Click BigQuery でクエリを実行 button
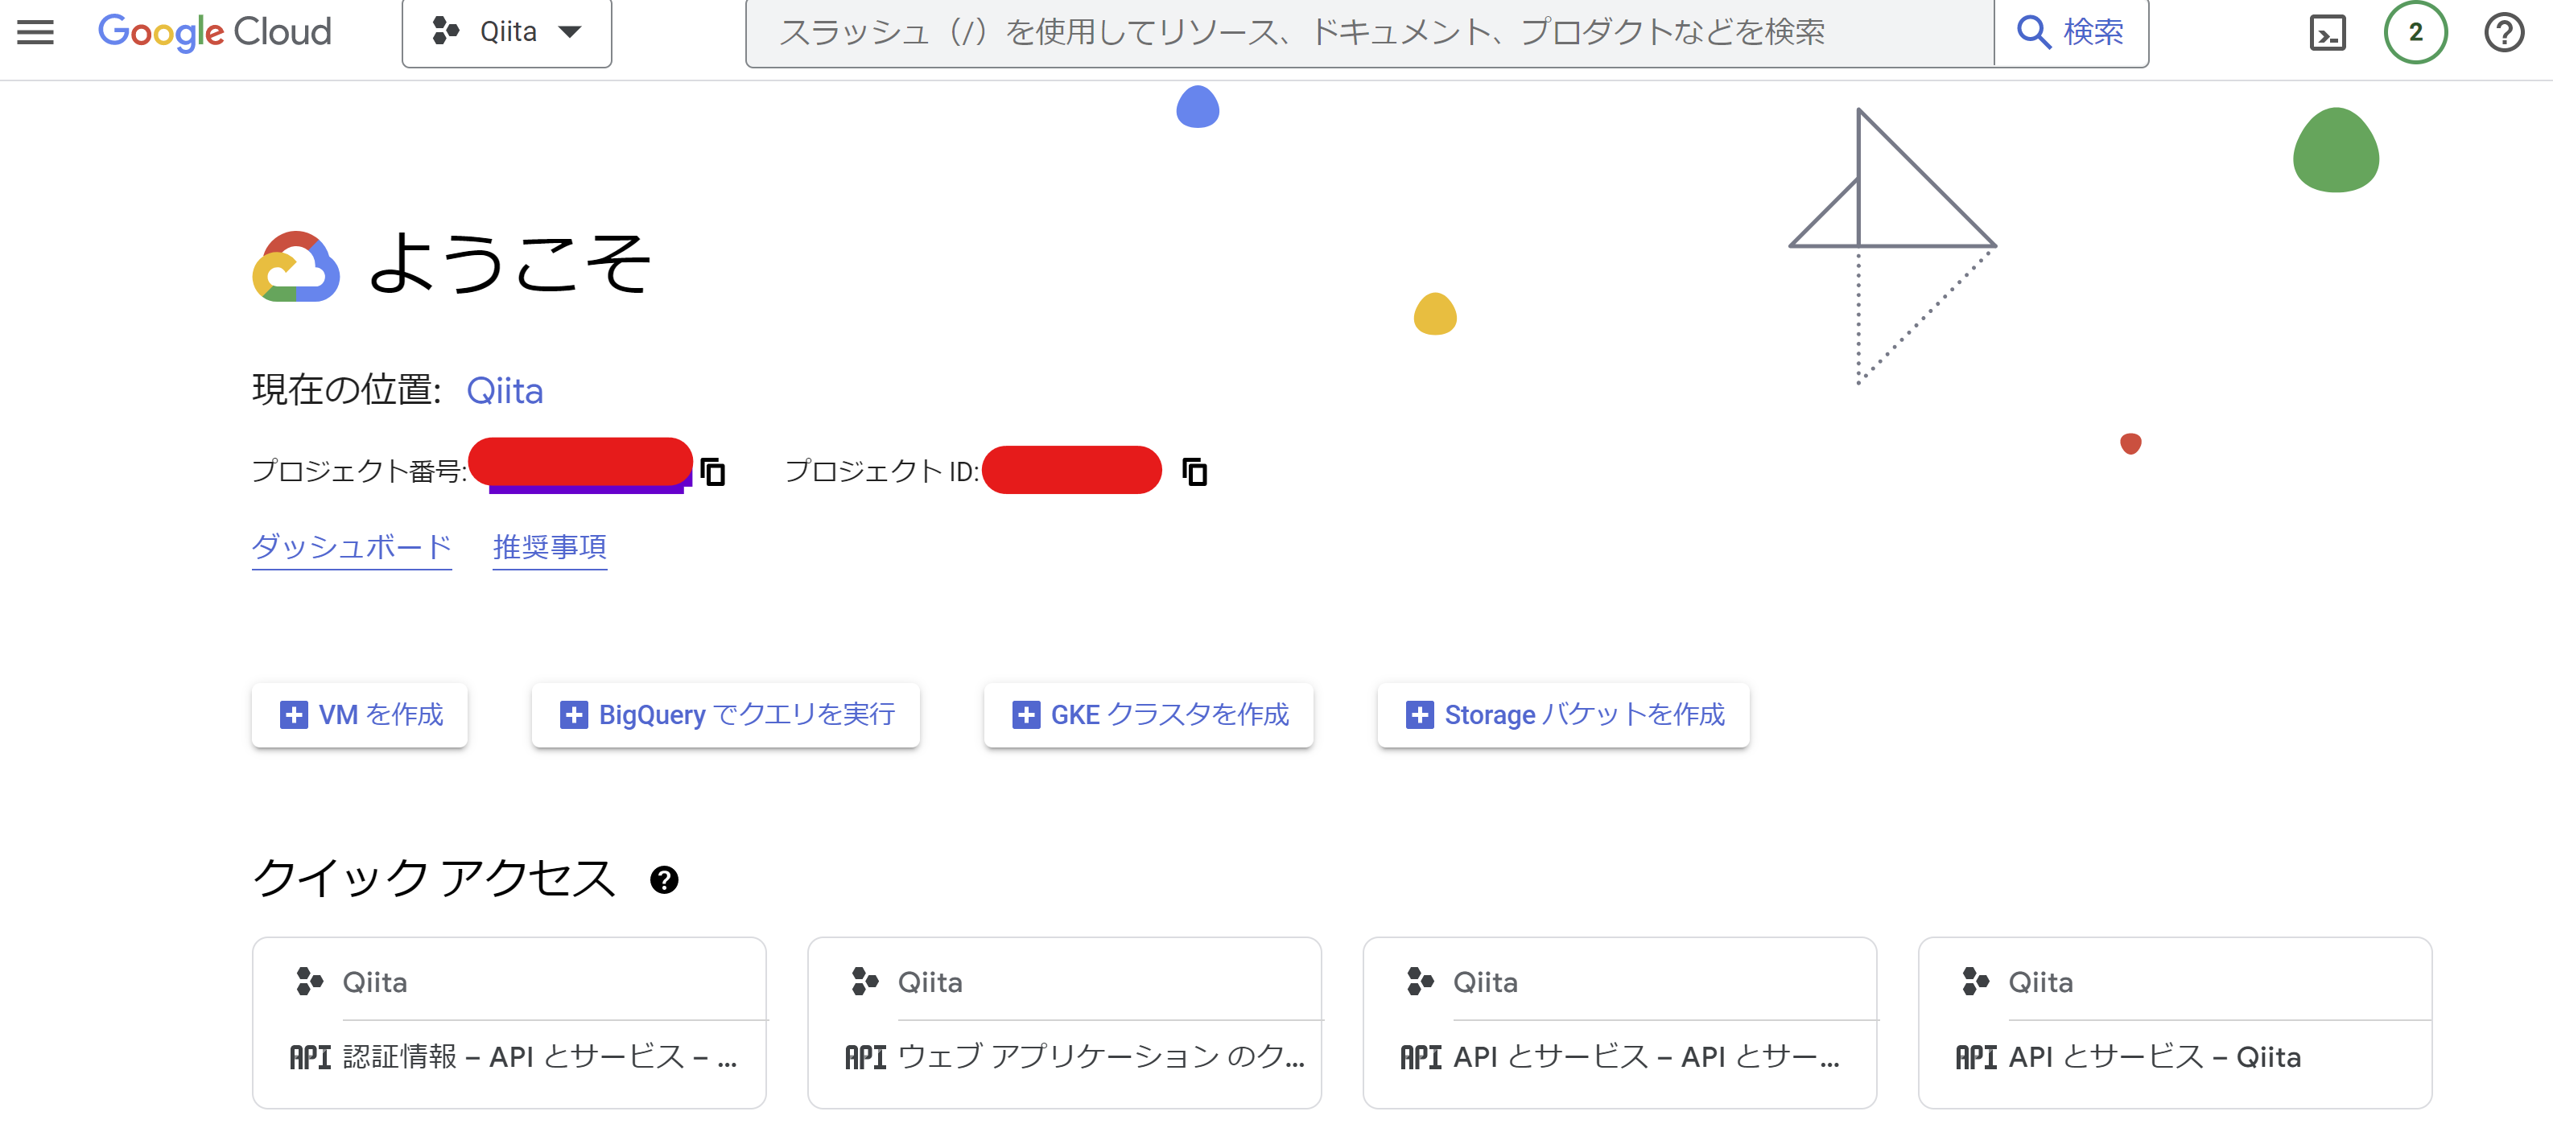The image size is (2553, 1128). tap(727, 715)
